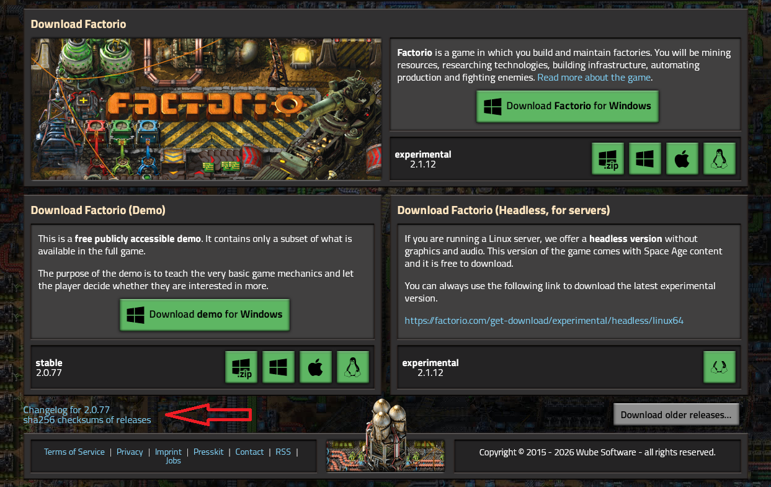
Task: Click Download Factorio for Windows button
Action: pyautogui.click(x=568, y=106)
